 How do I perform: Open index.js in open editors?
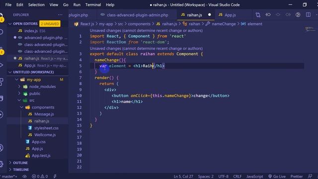(38, 31)
